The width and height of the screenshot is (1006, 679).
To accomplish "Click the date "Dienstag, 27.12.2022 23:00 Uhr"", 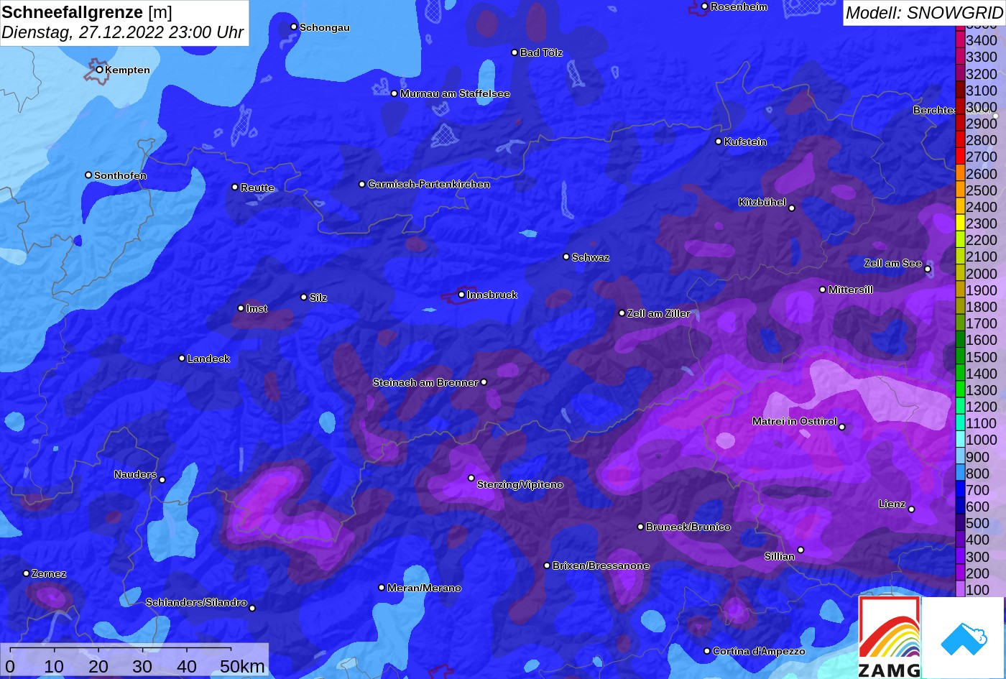I will tap(123, 32).
